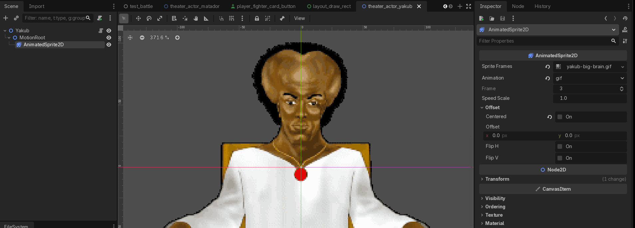Toggle visibility of MotionRoot node

pyautogui.click(x=109, y=38)
